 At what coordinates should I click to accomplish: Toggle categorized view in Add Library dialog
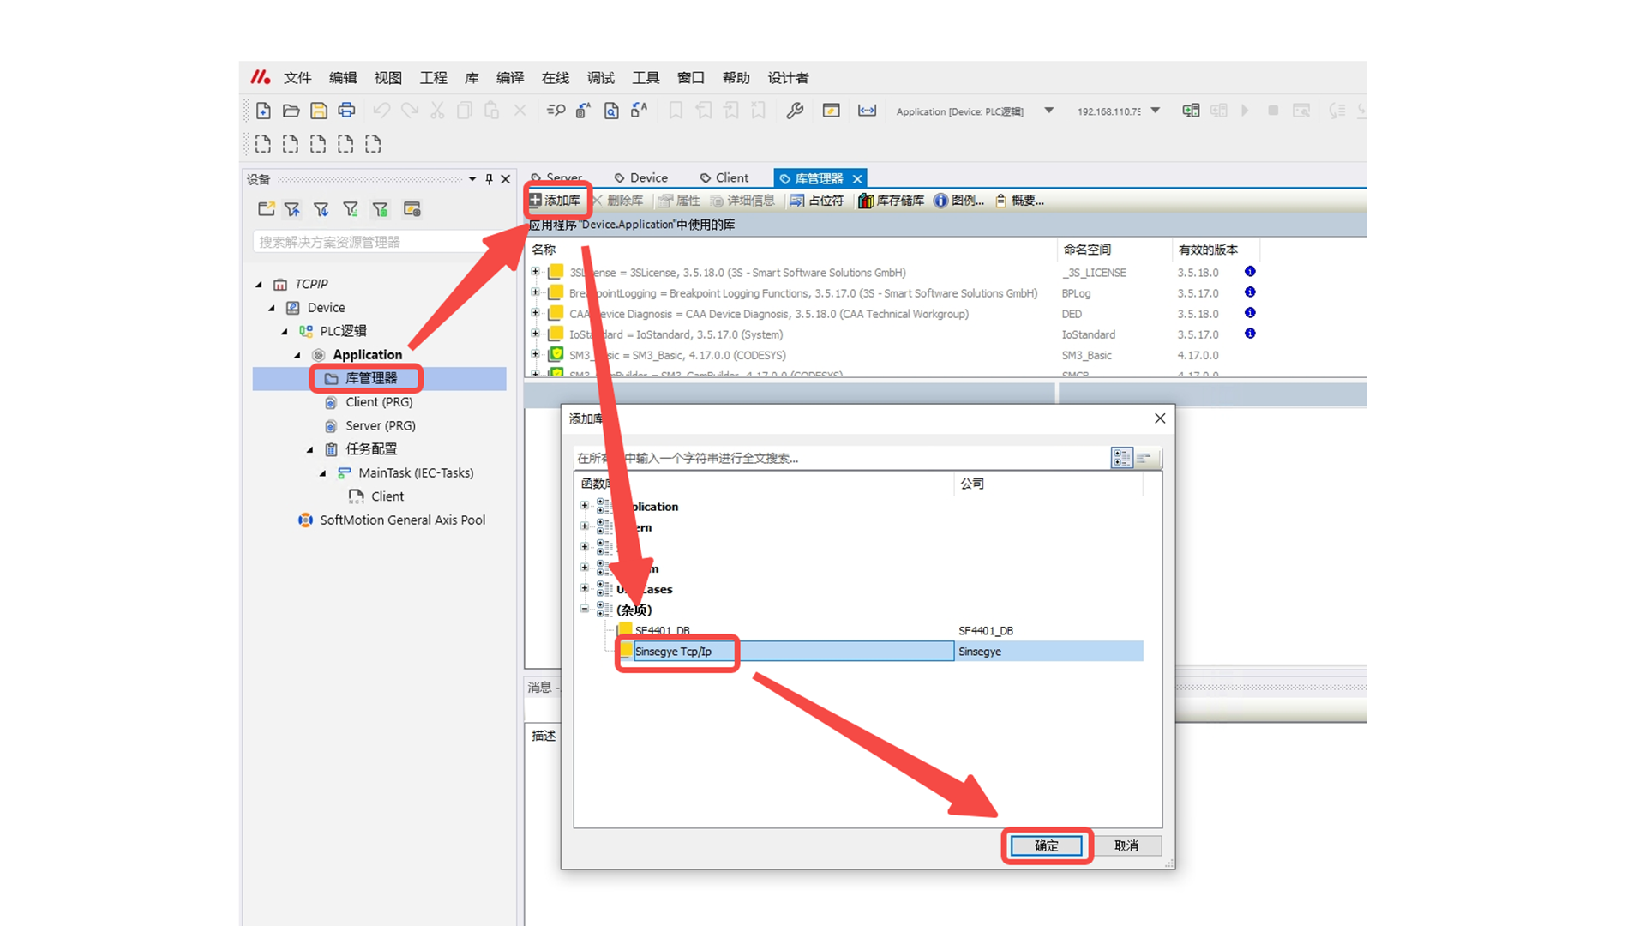pos(1121,458)
